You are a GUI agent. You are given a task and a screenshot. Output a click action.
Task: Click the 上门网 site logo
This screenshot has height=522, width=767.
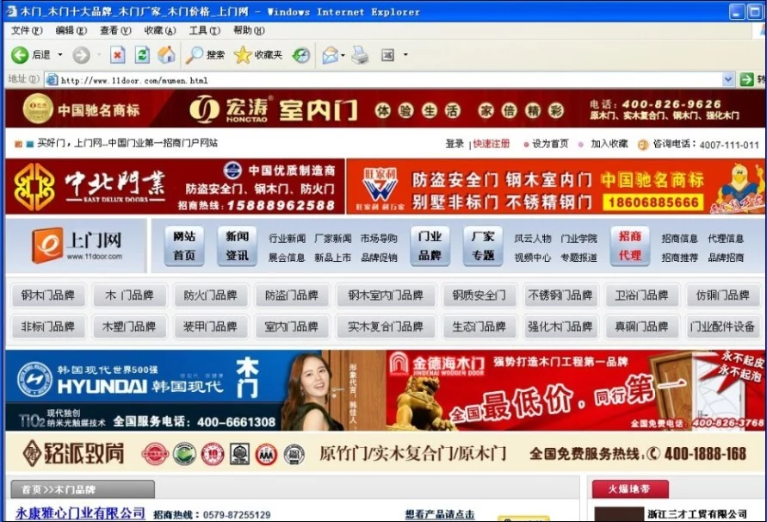tap(77, 245)
